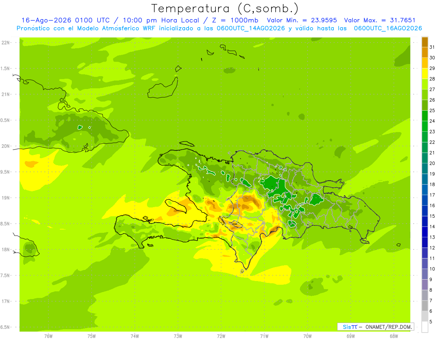Click the '18N' latitude axis label
The image size is (442, 341).
[x=6, y=250]
